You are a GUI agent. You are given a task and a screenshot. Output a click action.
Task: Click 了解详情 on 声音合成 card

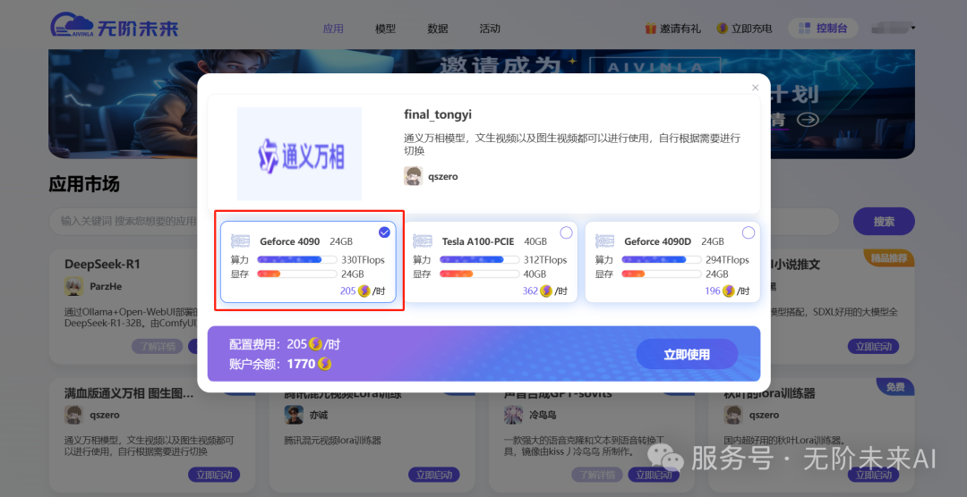pos(597,475)
